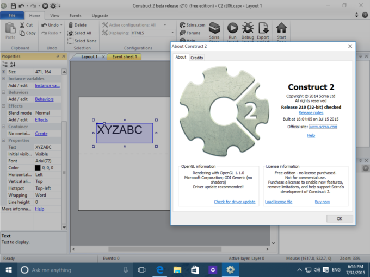The height and width of the screenshot is (277, 370).
Task: Switch to the Events ribbon tab
Action: 75,16
